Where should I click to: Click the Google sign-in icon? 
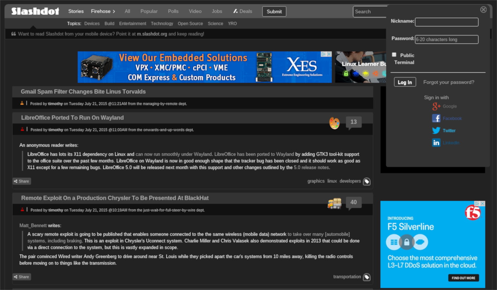tap(436, 107)
